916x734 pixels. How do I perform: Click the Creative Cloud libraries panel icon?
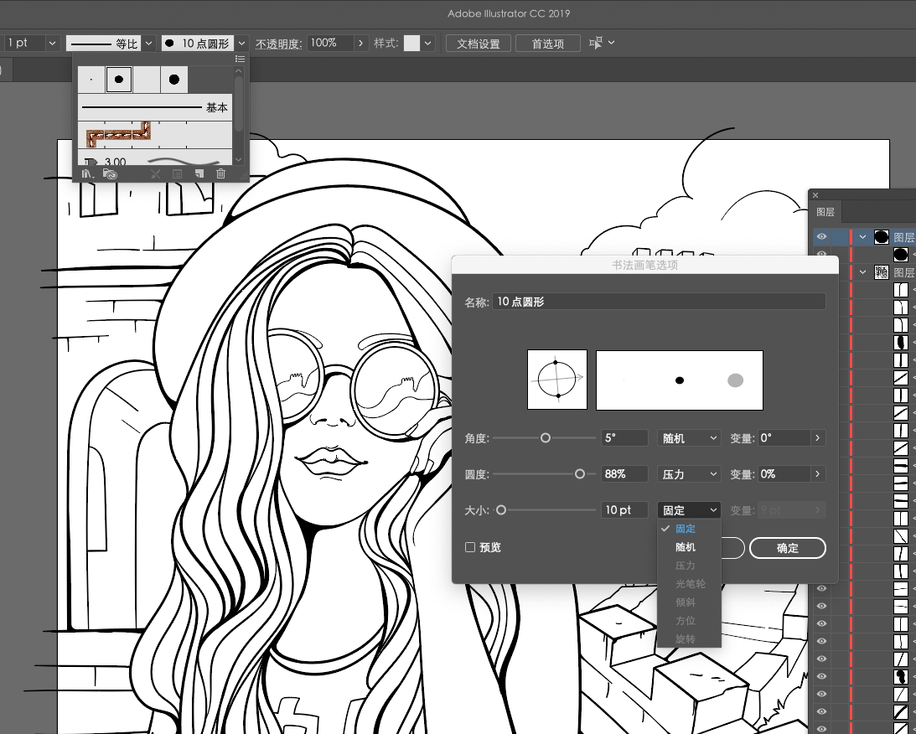(110, 173)
